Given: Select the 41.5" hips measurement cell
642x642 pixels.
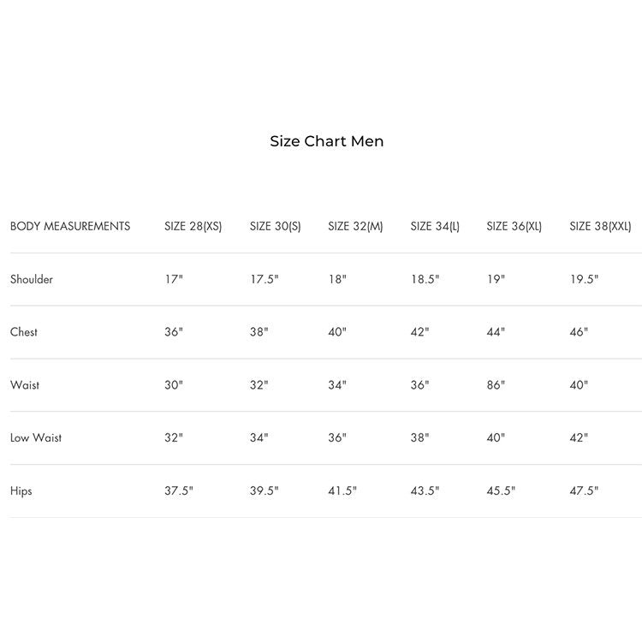Looking at the screenshot, I should [x=342, y=490].
